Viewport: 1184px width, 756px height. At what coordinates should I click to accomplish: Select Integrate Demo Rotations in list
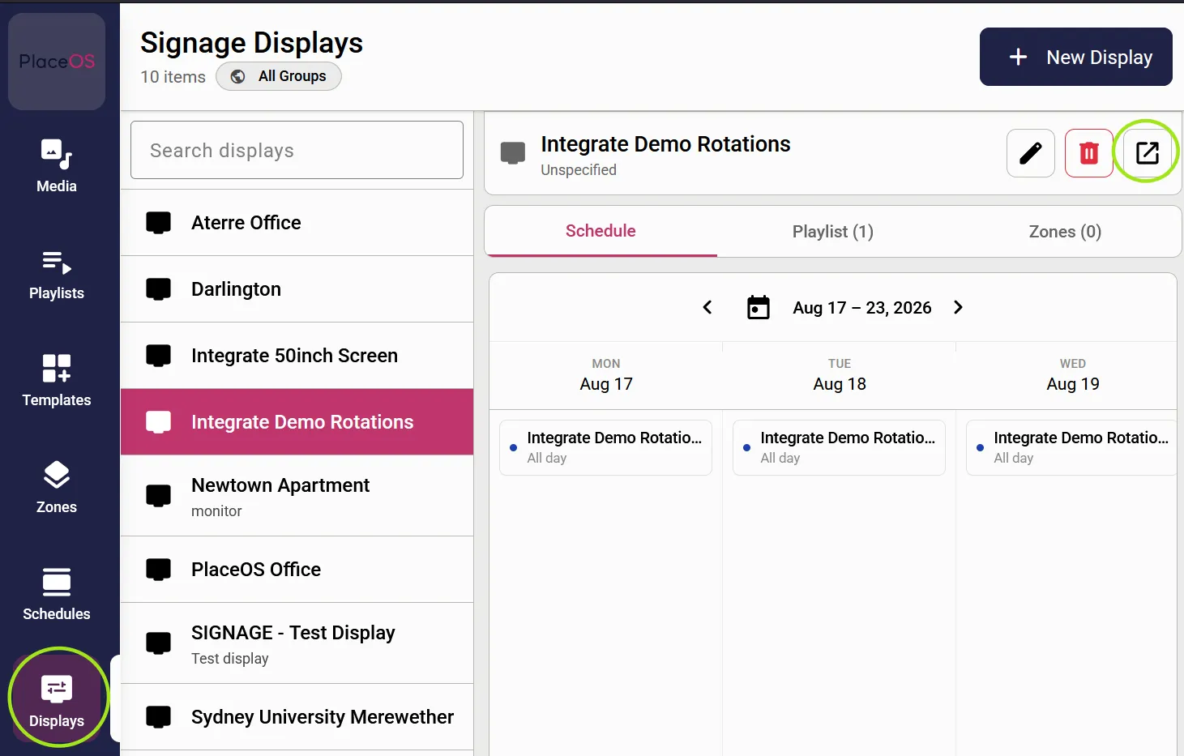pyautogui.click(x=297, y=422)
